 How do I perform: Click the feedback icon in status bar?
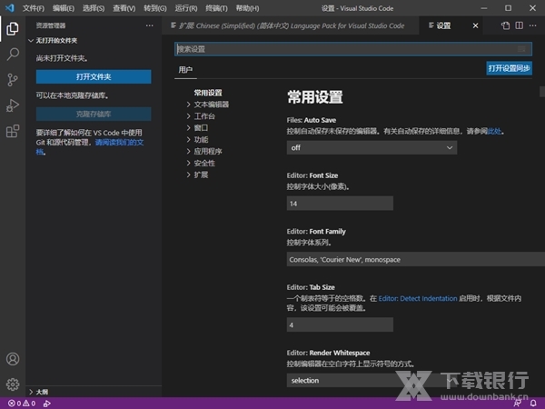[517, 403]
